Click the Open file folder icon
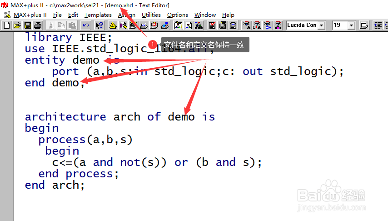The image size is (388, 221). (17, 25)
